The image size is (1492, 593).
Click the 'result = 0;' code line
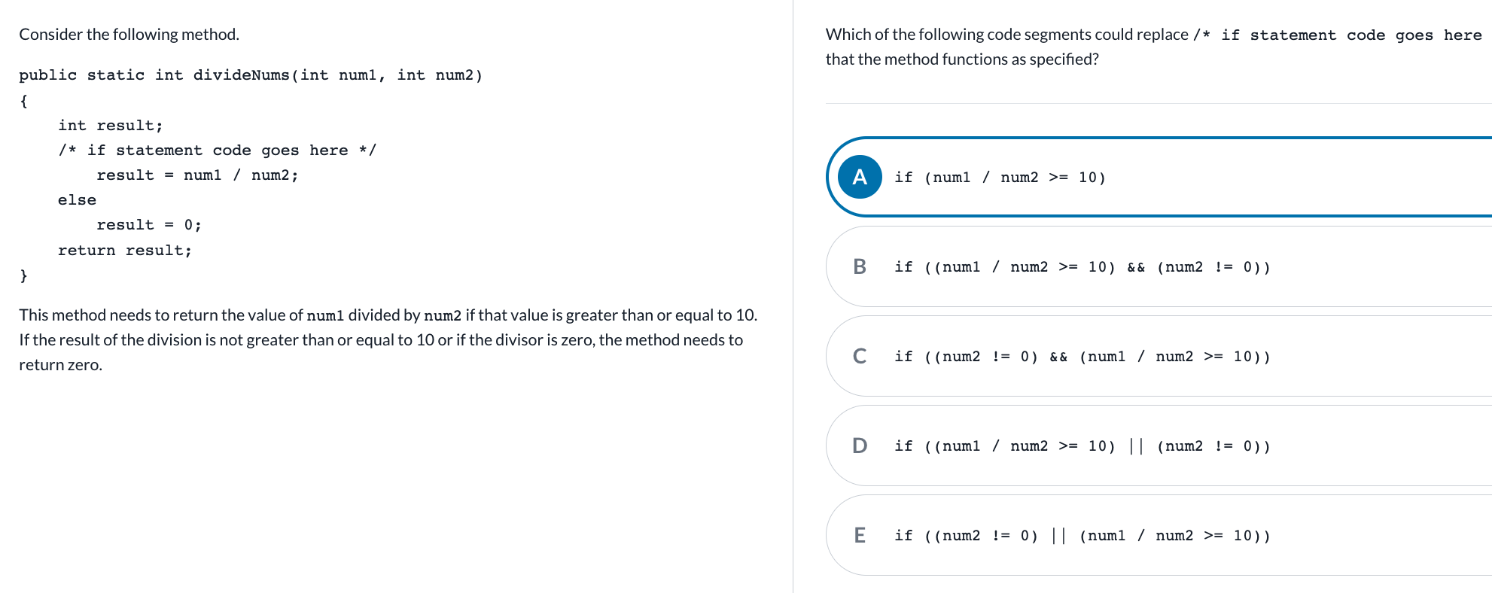point(149,225)
